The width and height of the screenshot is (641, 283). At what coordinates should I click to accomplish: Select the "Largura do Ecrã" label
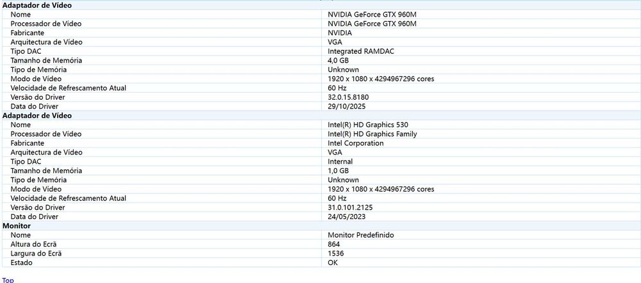(36, 253)
